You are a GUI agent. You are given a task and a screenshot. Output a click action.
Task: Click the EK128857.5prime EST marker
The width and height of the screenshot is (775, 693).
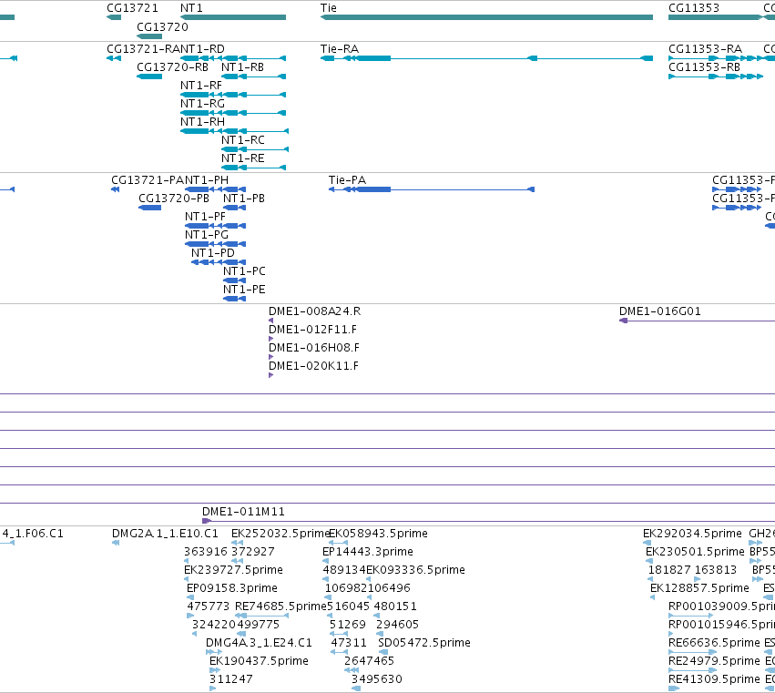coord(652,597)
